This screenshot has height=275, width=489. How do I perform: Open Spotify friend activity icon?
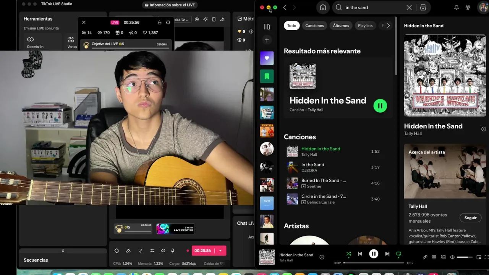pyautogui.click(x=468, y=8)
